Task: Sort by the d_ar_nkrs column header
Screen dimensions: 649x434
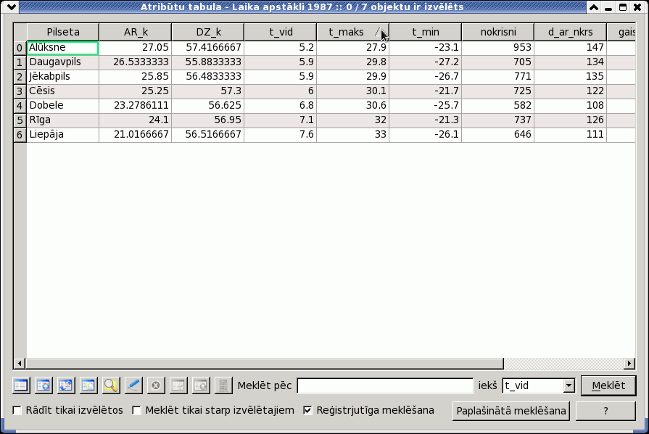Action: tap(571, 32)
